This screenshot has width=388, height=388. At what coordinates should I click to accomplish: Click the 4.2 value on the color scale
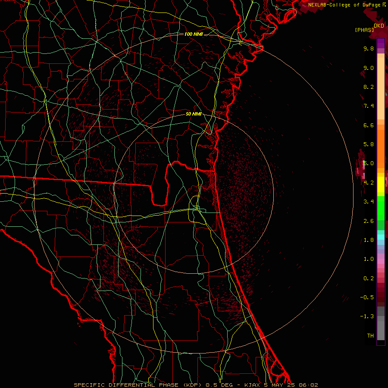pos(369,183)
